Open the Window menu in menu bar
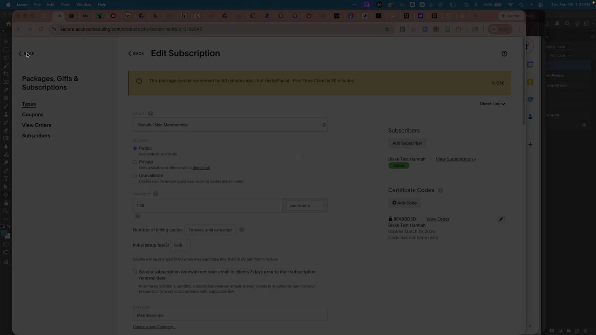 [84, 5]
